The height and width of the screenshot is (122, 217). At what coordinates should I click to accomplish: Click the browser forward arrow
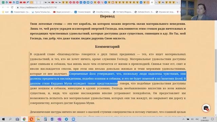point(7,7)
